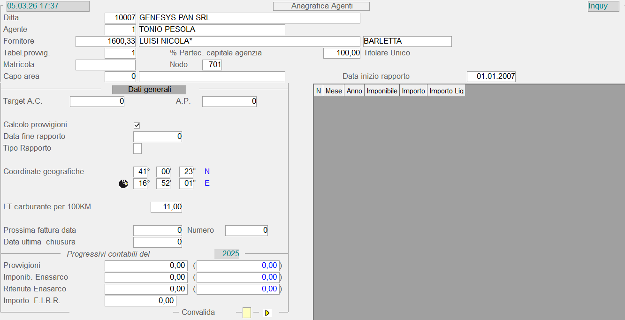625x320 pixels.
Task: Click the yellow Convalida box
Action: [x=247, y=313]
